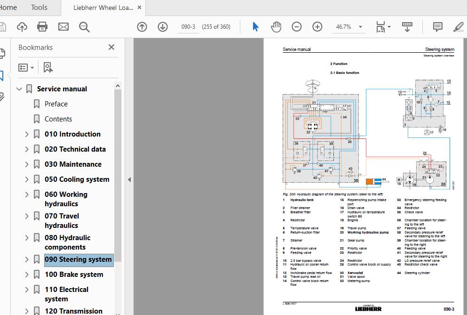Collapse the navigation pane with the arrow
This screenshot has height=315, width=467.
[129, 179]
